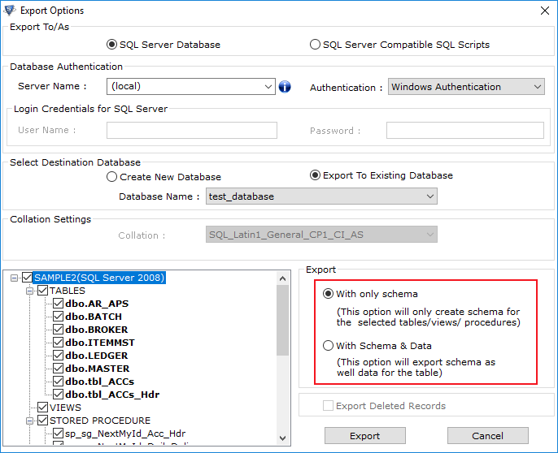Tick the Export Deleted Records checkbox
Viewport: 558px width, 453px height.
coord(328,405)
